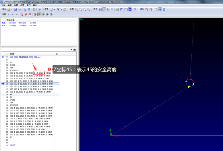The image size is (223, 151).
Task: Select line 06 G00 X 52.0000
Action: 30,73
